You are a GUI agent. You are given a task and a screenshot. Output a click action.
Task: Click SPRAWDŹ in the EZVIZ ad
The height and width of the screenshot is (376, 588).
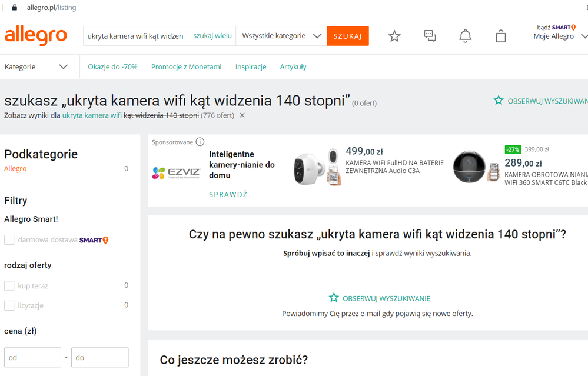228,194
